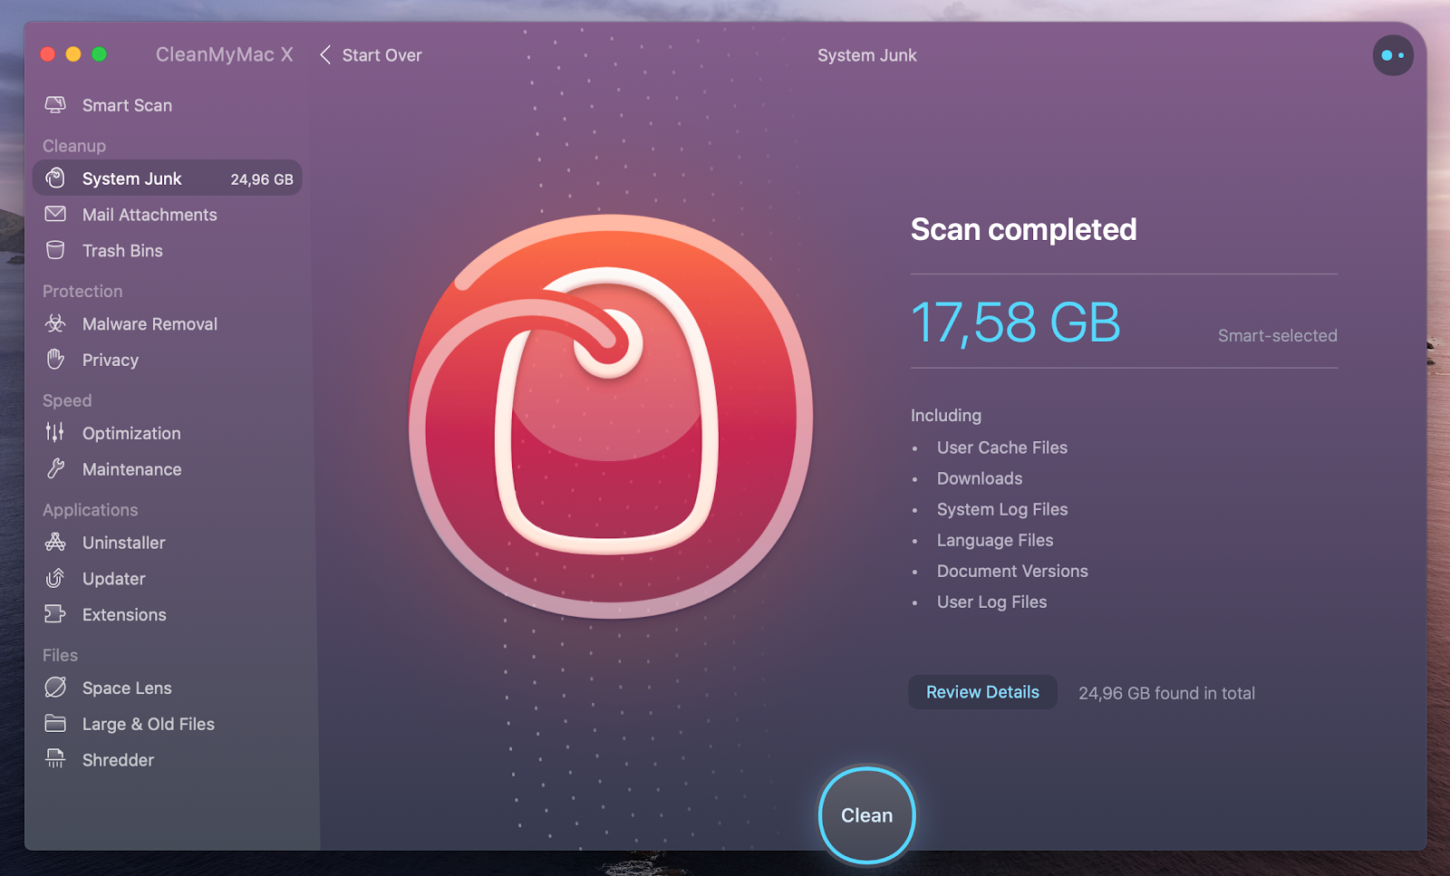Click the Uninstaller icon

pyautogui.click(x=55, y=543)
